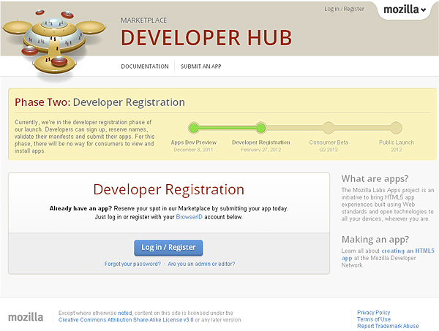
Task: Click Are you an admin or editor link
Action: (x=201, y=264)
